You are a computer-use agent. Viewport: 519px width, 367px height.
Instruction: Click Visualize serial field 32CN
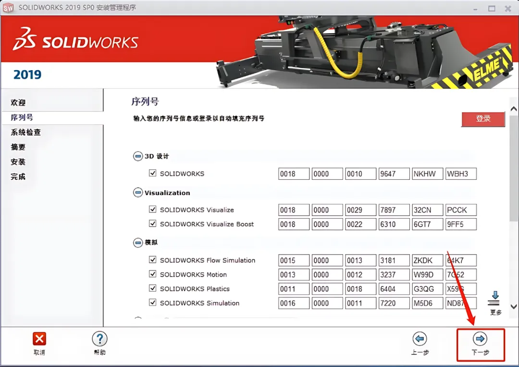(x=427, y=210)
